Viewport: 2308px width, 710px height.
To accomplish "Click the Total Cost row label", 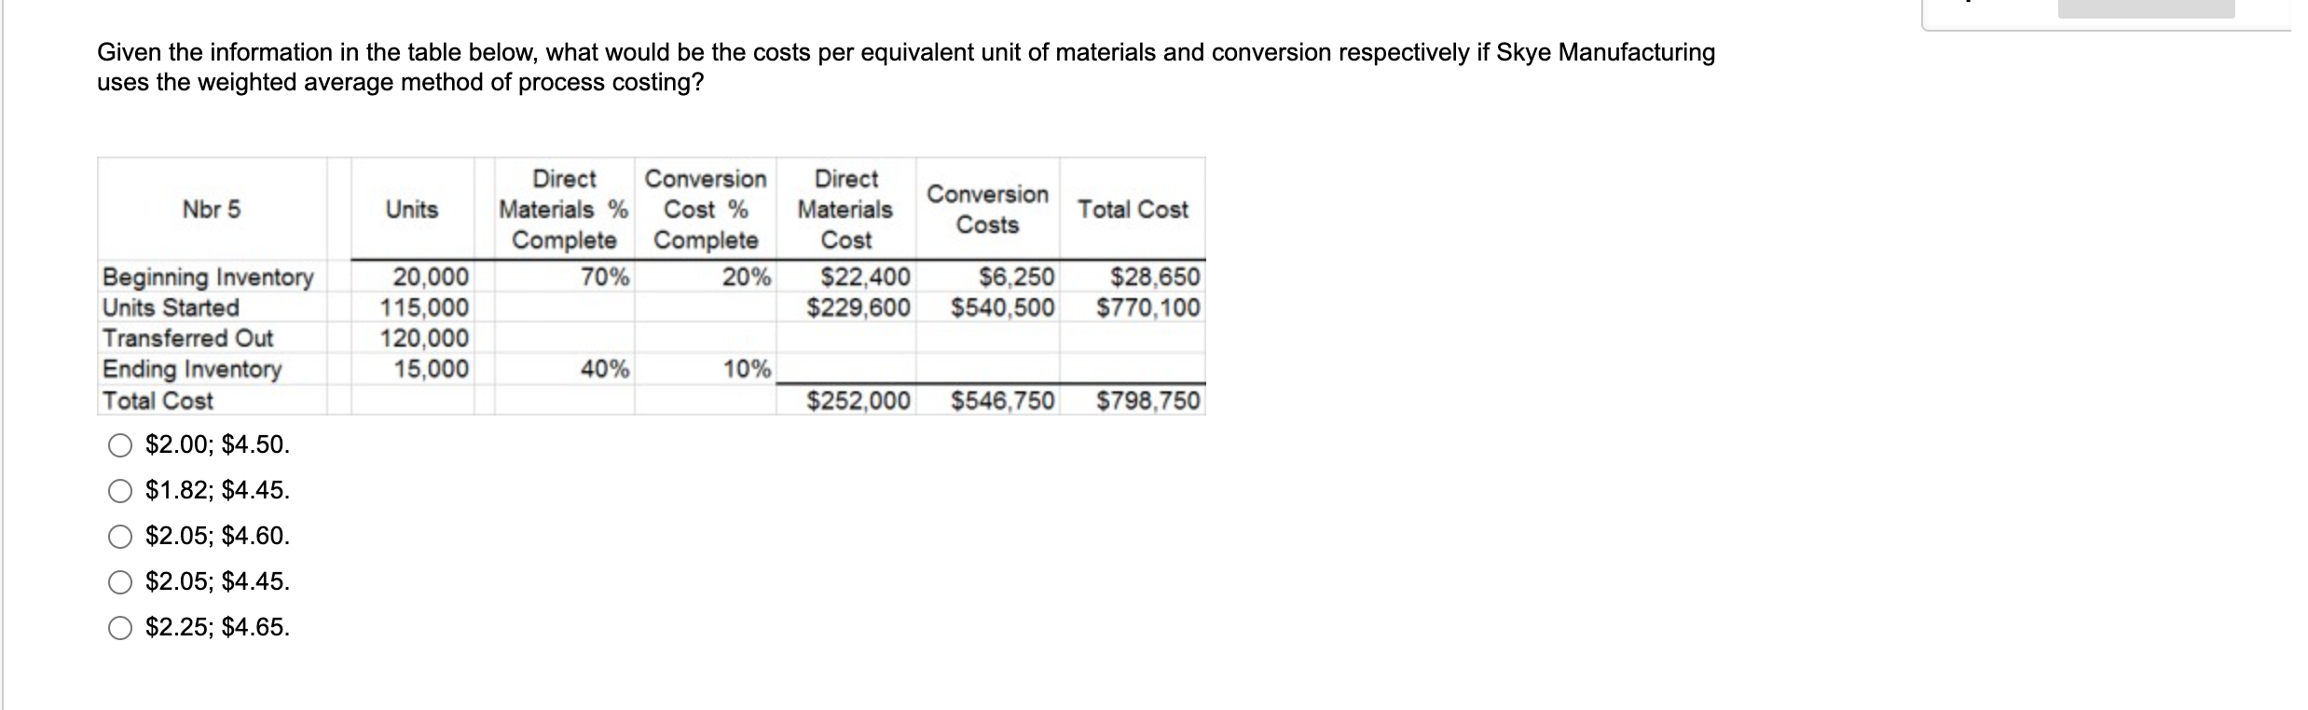I will (157, 401).
